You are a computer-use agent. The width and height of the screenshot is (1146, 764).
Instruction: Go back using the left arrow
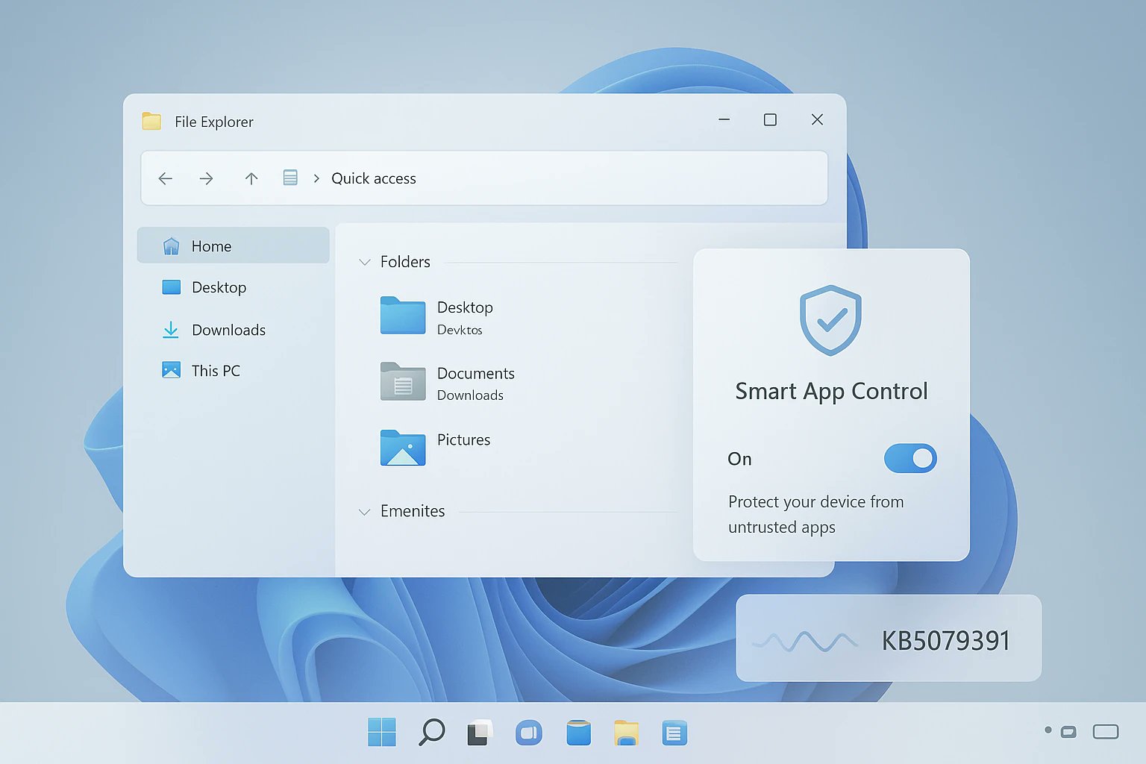pos(166,178)
